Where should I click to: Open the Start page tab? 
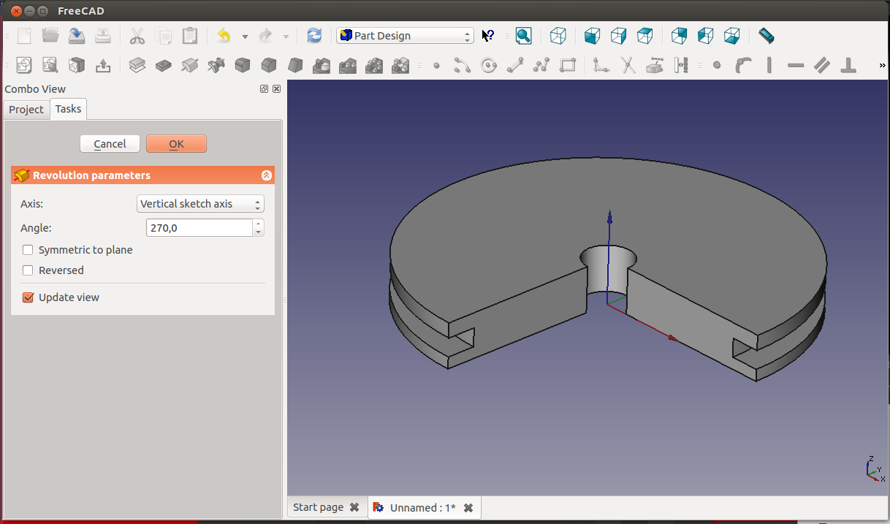318,507
